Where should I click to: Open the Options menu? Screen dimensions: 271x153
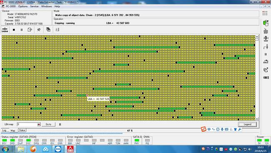click(23, 6)
